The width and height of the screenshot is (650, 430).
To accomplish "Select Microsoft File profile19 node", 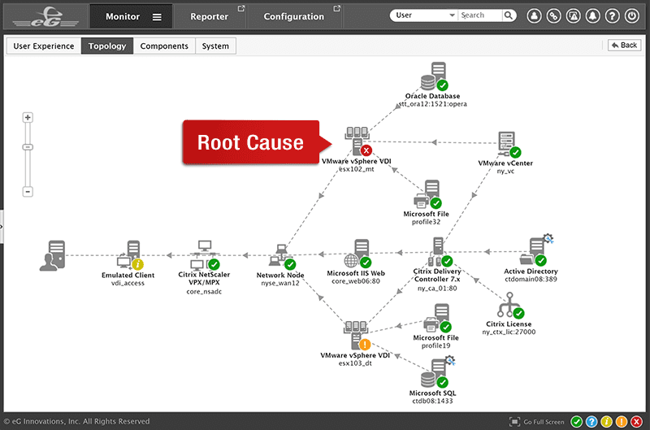I will pyautogui.click(x=437, y=318).
